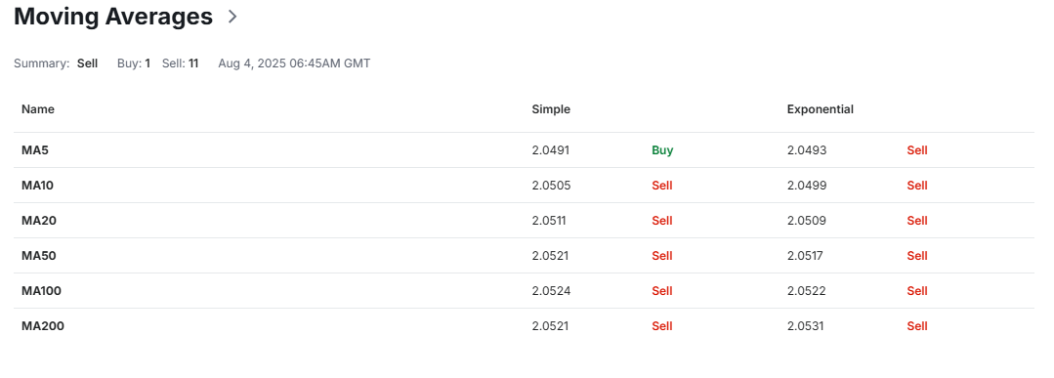1054x378 pixels.
Task: Open the Moving Averages heading link
Action: pyautogui.click(x=113, y=17)
